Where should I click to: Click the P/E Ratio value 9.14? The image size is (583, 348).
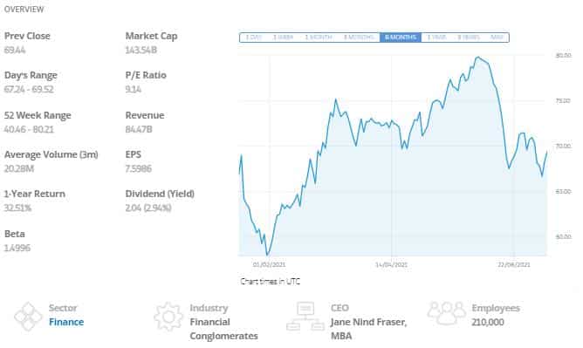[134, 89]
